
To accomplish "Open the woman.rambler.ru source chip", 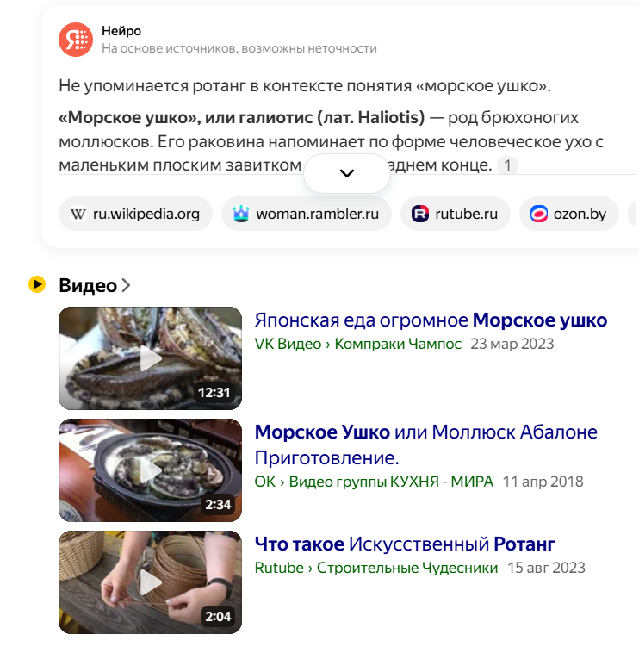I will tap(306, 214).
